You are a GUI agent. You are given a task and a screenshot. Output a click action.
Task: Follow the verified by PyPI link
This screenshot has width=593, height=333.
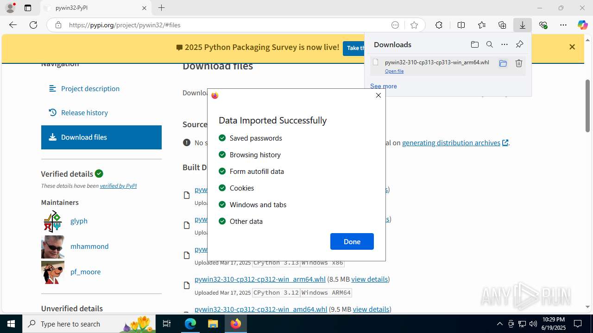click(118, 186)
